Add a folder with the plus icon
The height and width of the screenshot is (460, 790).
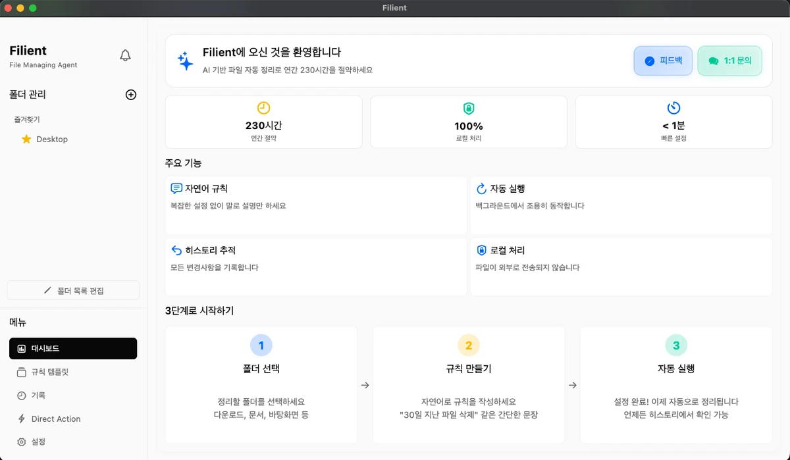pos(131,95)
